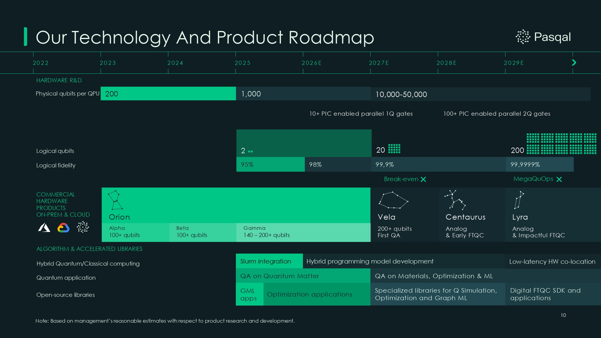Viewport: 601px width, 338px height.
Task: Select the Alpha 100+ qubits segment
Action: 135,232
